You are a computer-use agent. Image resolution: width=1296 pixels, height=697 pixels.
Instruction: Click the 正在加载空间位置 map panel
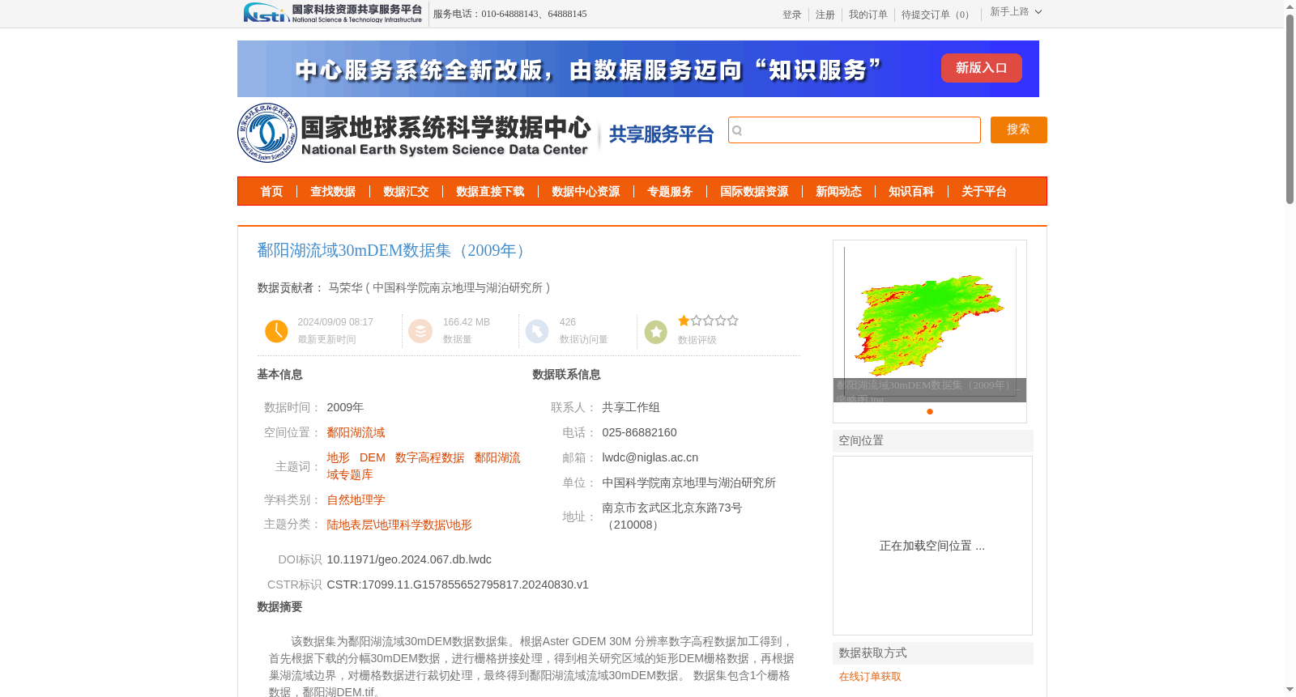932,546
